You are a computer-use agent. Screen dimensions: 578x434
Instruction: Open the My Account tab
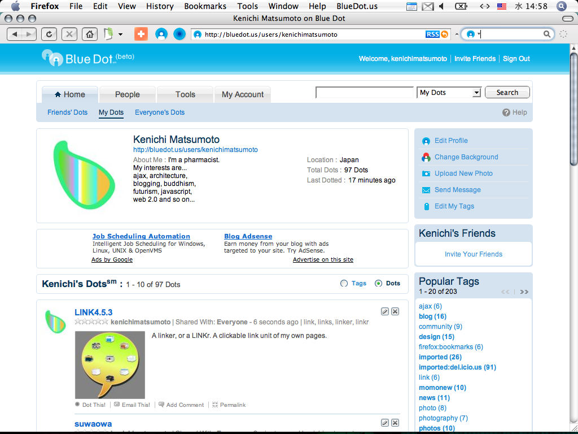[x=243, y=94]
